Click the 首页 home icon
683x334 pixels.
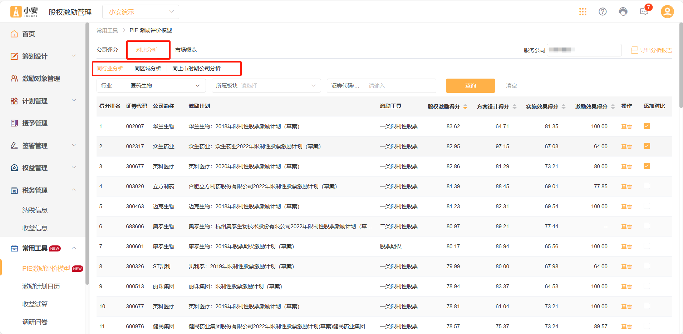coord(14,34)
